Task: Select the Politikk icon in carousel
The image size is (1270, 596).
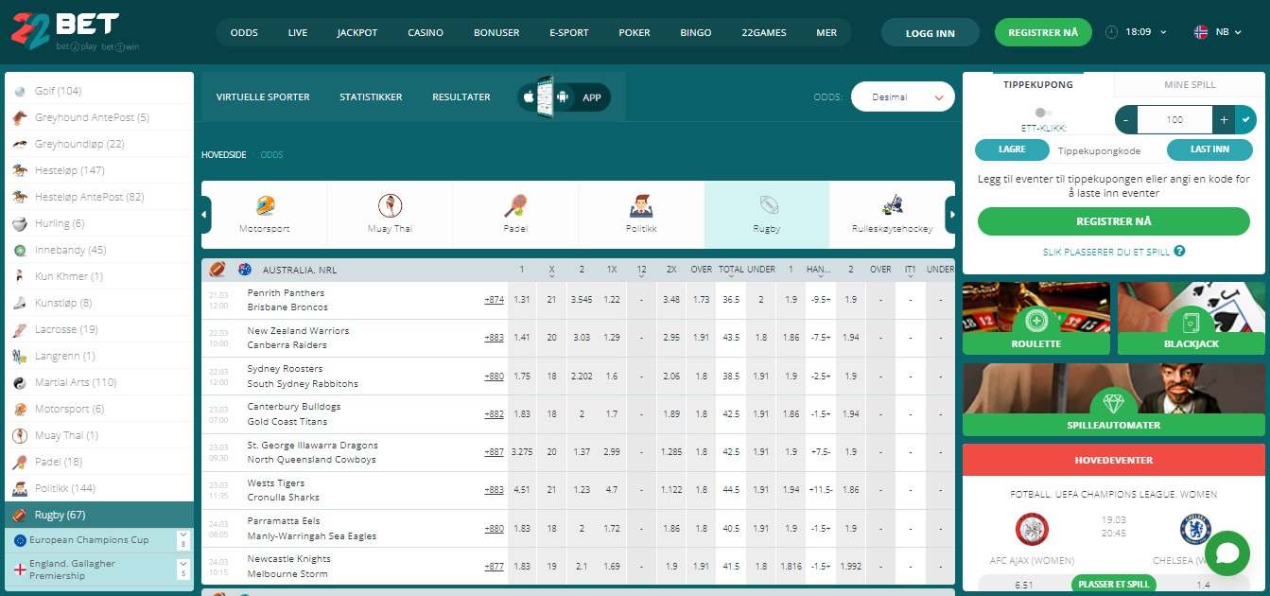Action: [641, 205]
